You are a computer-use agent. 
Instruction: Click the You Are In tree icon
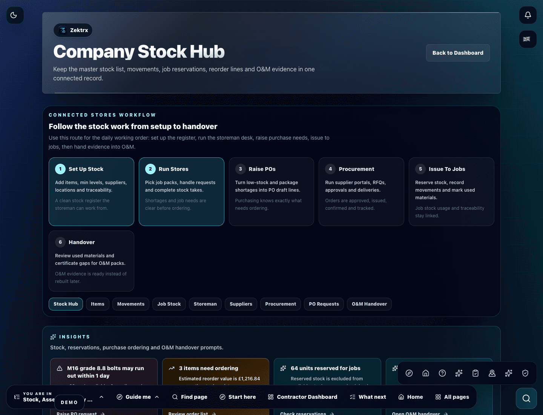[x=17, y=397]
